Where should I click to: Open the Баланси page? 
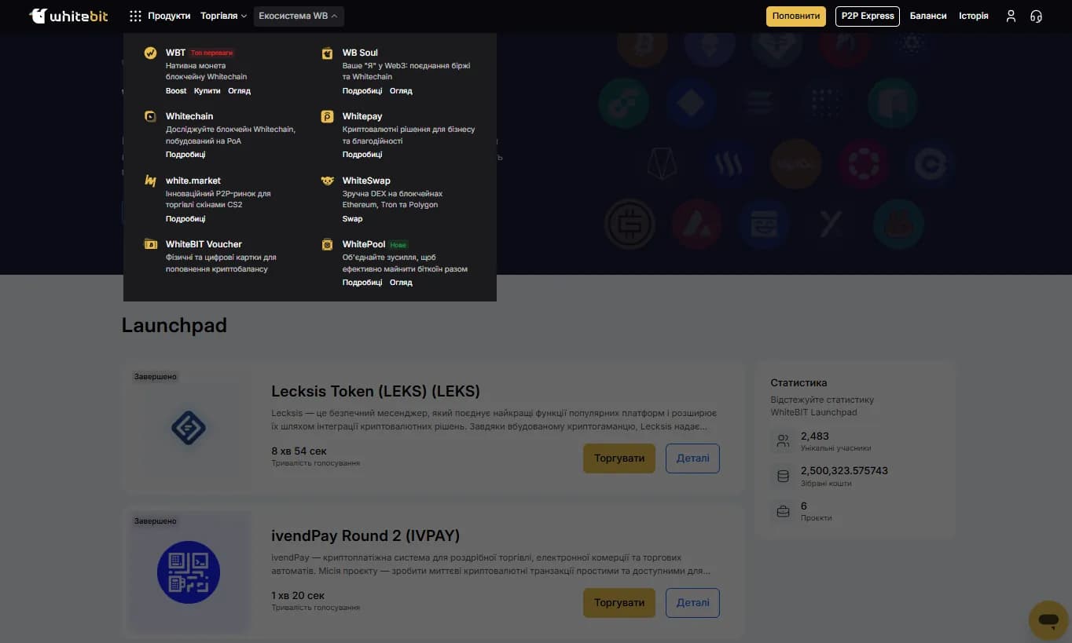click(928, 16)
